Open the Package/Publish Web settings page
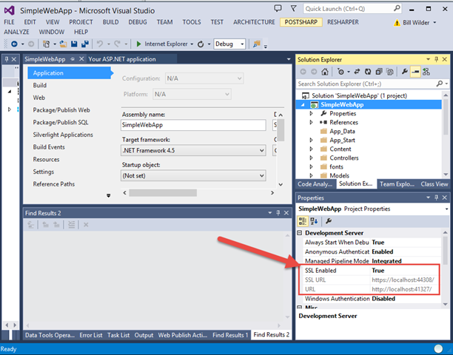Image resolution: width=453 pixels, height=355 pixels. click(61, 110)
